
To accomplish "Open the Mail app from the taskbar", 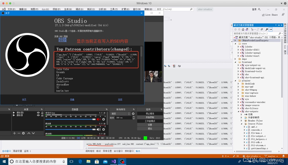I will [x=105, y=162].
